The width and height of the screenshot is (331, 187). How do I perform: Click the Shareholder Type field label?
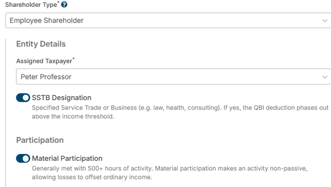point(31,4)
